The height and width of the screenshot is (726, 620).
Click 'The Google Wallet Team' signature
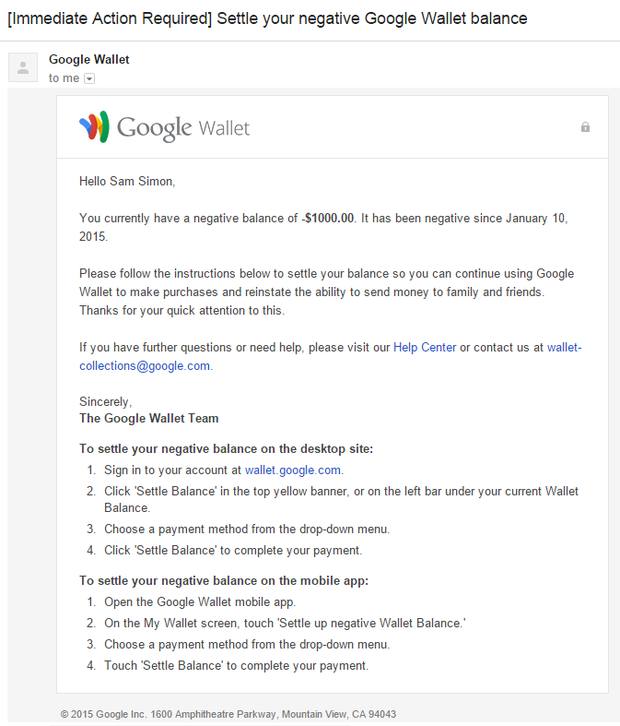pos(149,419)
